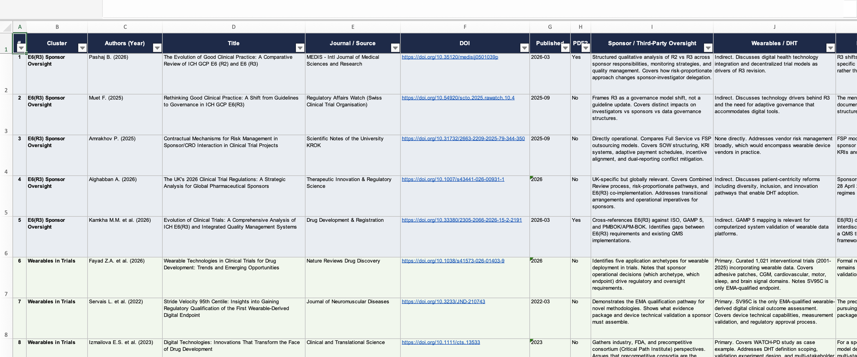Select row 6 header
The image size is (857, 357).
click(6, 237)
